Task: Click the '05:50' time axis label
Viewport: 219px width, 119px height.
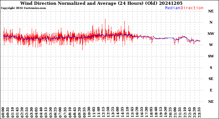Action: point(51,112)
